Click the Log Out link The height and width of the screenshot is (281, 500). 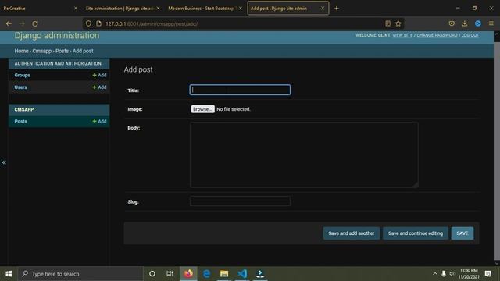[x=470, y=35]
